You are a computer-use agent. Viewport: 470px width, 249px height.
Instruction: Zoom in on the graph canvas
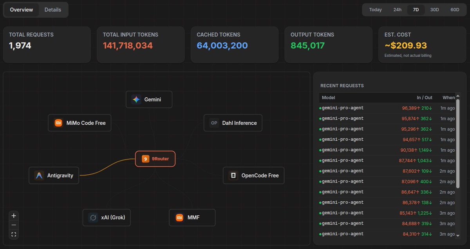(14, 215)
